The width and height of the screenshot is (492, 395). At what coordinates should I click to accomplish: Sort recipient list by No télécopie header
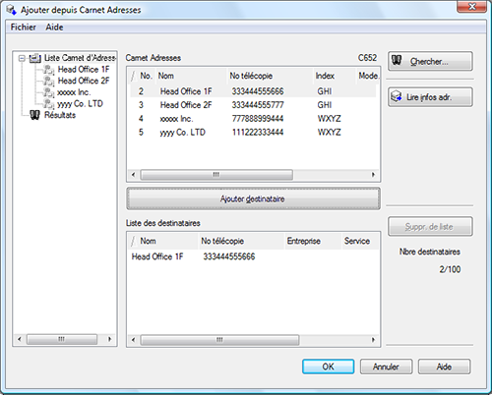pyautogui.click(x=241, y=242)
